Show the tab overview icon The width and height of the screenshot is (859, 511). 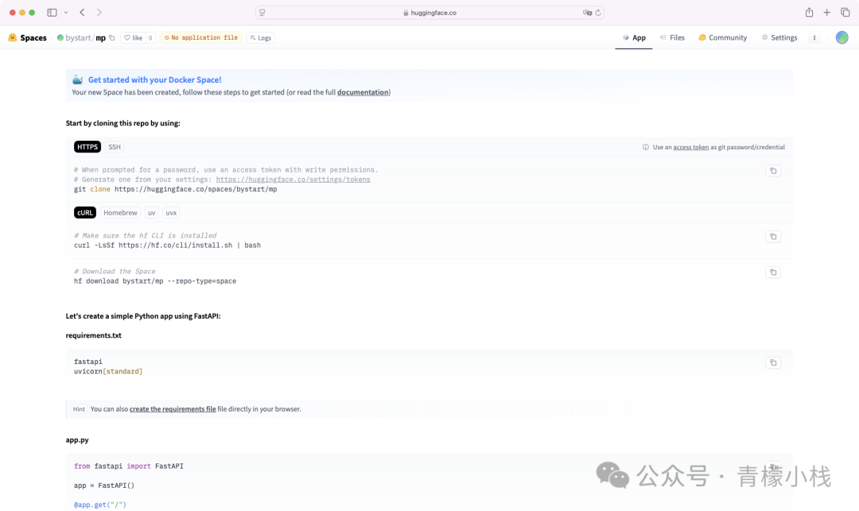click(x=845, y=13)
